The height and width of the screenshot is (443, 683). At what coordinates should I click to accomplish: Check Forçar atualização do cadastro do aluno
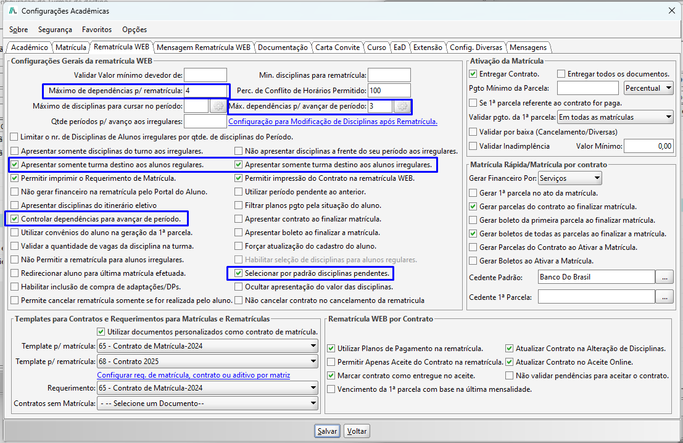238,246
